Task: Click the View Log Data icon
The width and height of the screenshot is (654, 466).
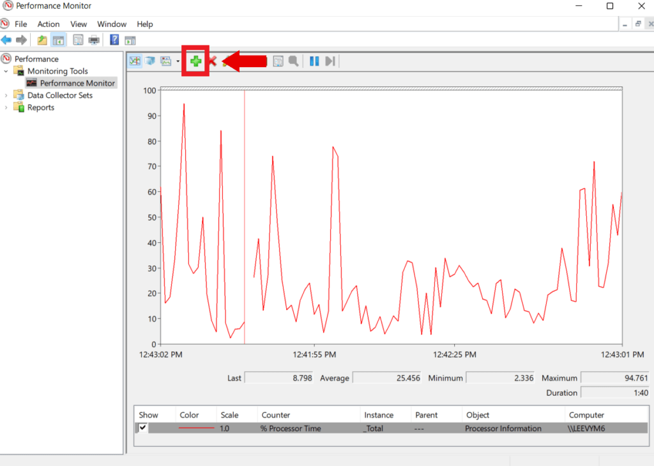Action: pos(151,61)
